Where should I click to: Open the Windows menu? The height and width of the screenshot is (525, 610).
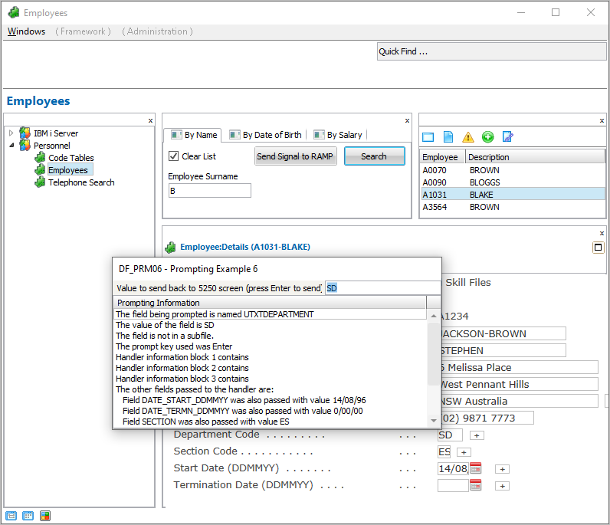point(26,31)
